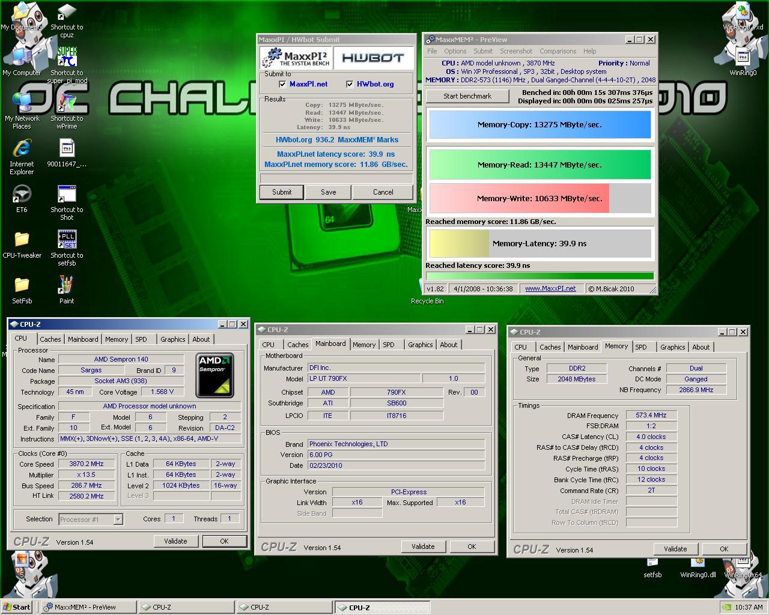Toggle the HWbot.org submit checkbox
Screen dimensions: 769x615
coord(350,85)
